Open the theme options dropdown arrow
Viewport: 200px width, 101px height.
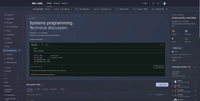coord(149,3)
